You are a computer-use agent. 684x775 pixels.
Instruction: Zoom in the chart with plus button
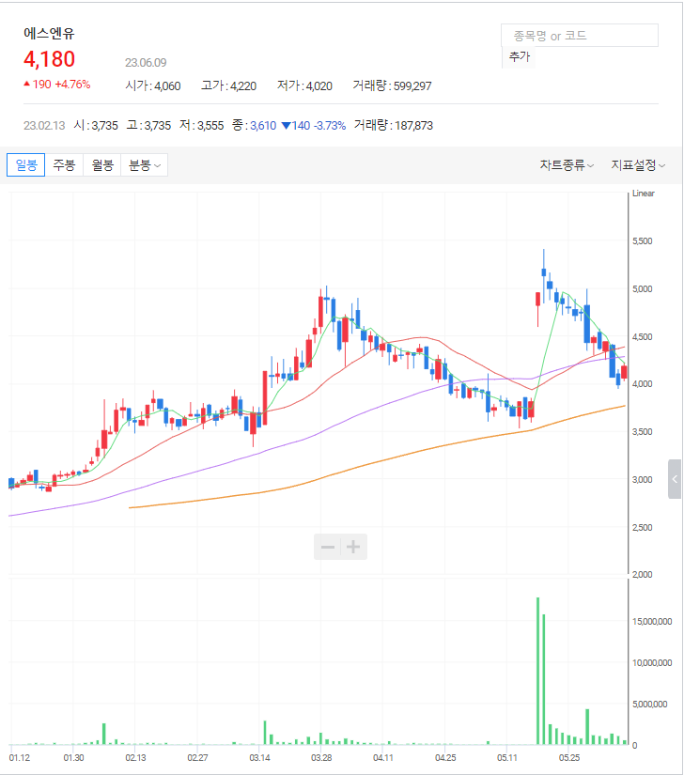(353, 547)
